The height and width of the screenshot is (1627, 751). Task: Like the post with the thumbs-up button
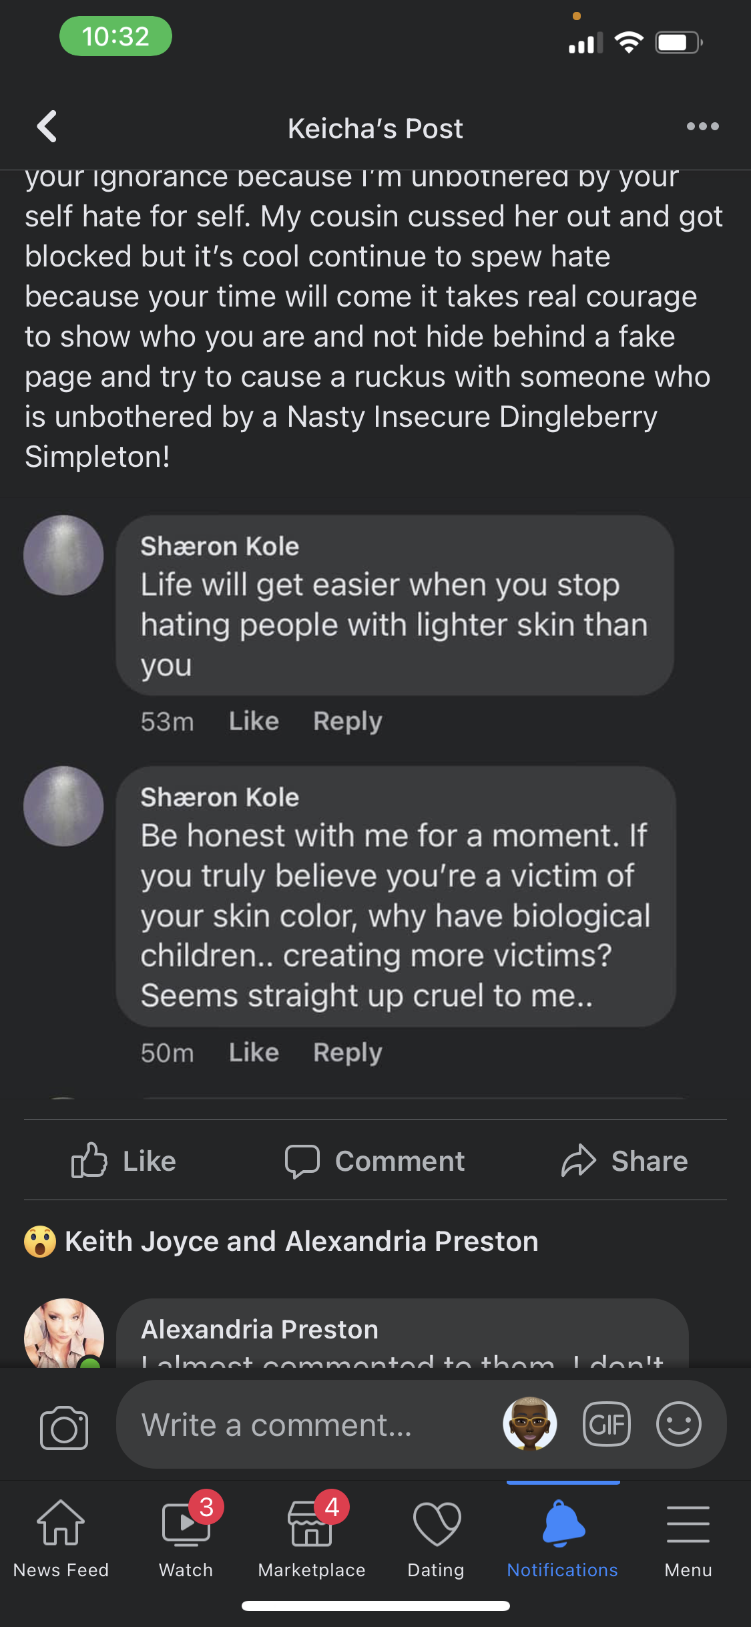click(124, 1161)
